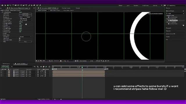This screenshot has height=104, width=186.
Task: Switch to the Default workspace
Action: pos(120,5)
